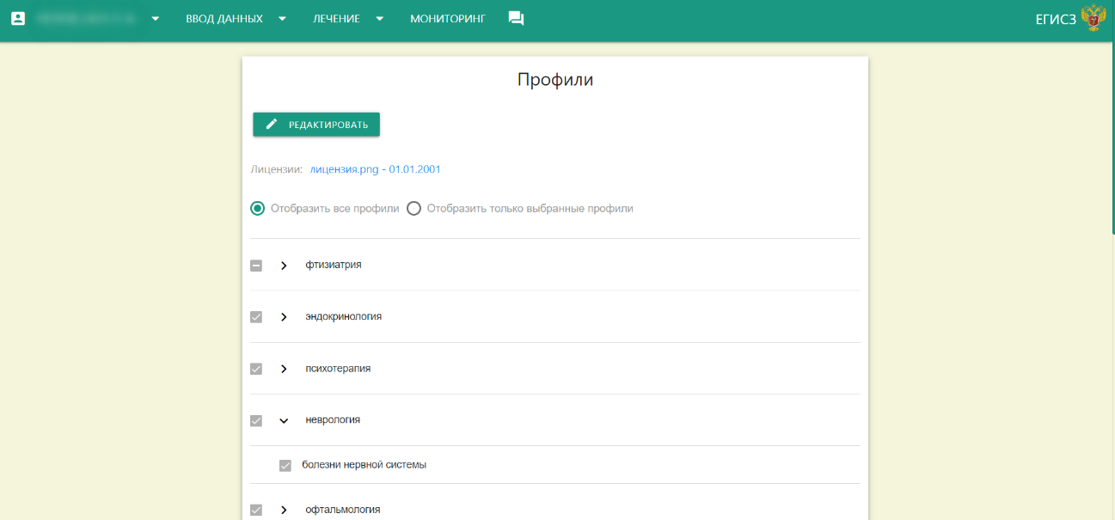Open the user account icon

pyautogui.click(x=17, y=18)
